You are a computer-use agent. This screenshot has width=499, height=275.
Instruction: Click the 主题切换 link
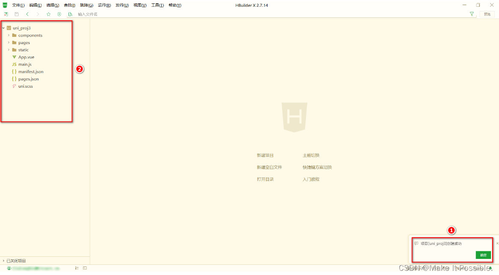coord(311,156)
